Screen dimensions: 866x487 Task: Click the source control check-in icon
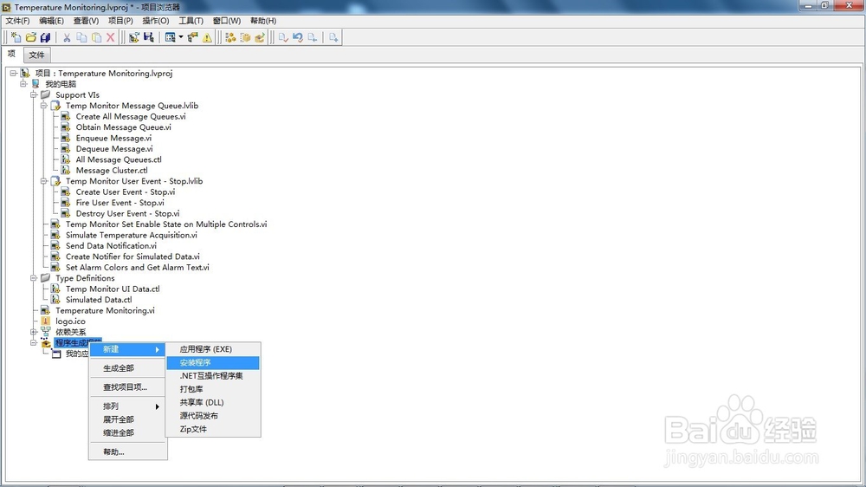(x=283, y=37)
